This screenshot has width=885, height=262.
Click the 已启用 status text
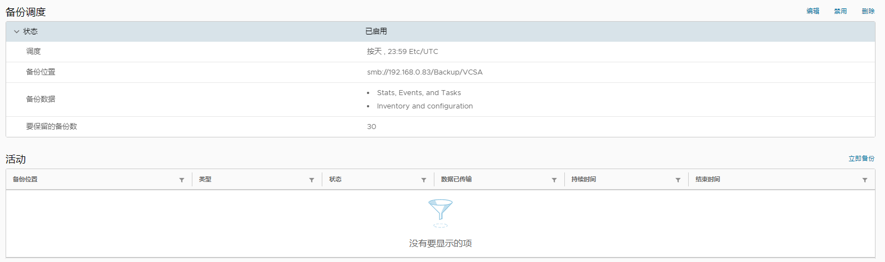376,32
